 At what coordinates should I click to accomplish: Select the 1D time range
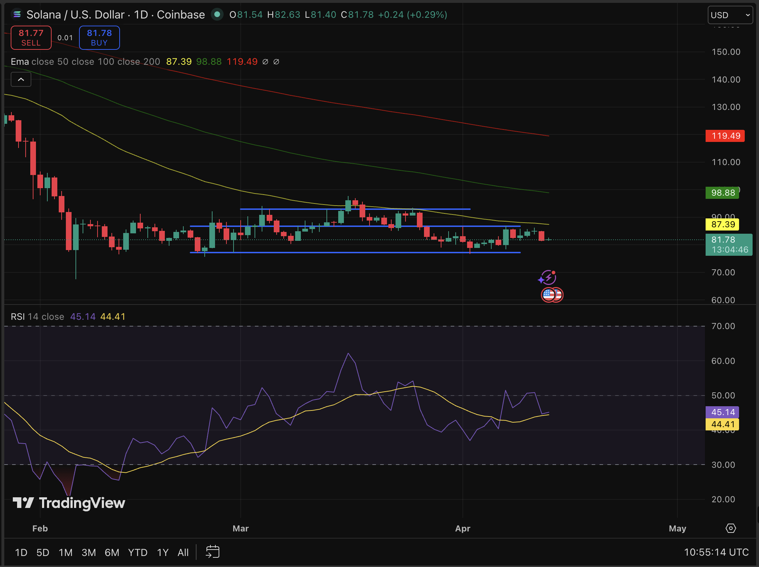(x=21, y=552)
